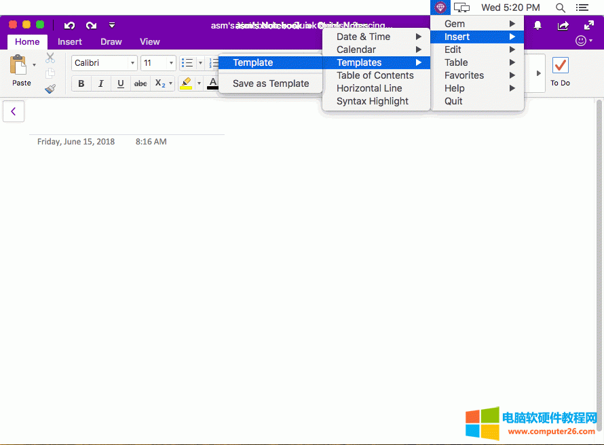This screenshot has height=445, width=604.
Task: Switch to the Draw ribbon tab
Action: [111, 41]
